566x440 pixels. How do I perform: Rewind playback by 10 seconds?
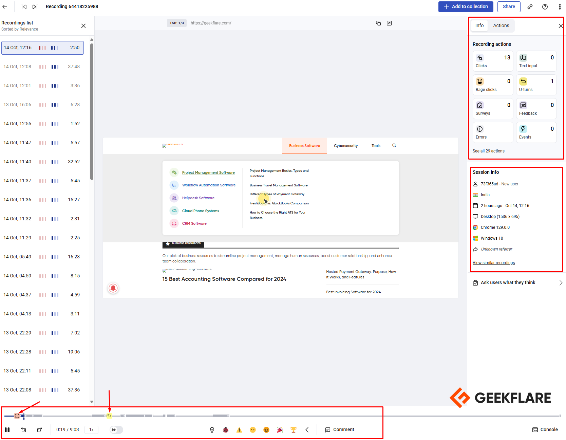click(23, 430)
